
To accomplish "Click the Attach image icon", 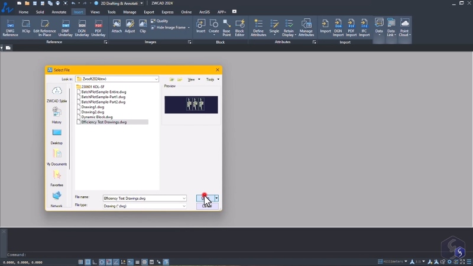I will coord(116,27).
